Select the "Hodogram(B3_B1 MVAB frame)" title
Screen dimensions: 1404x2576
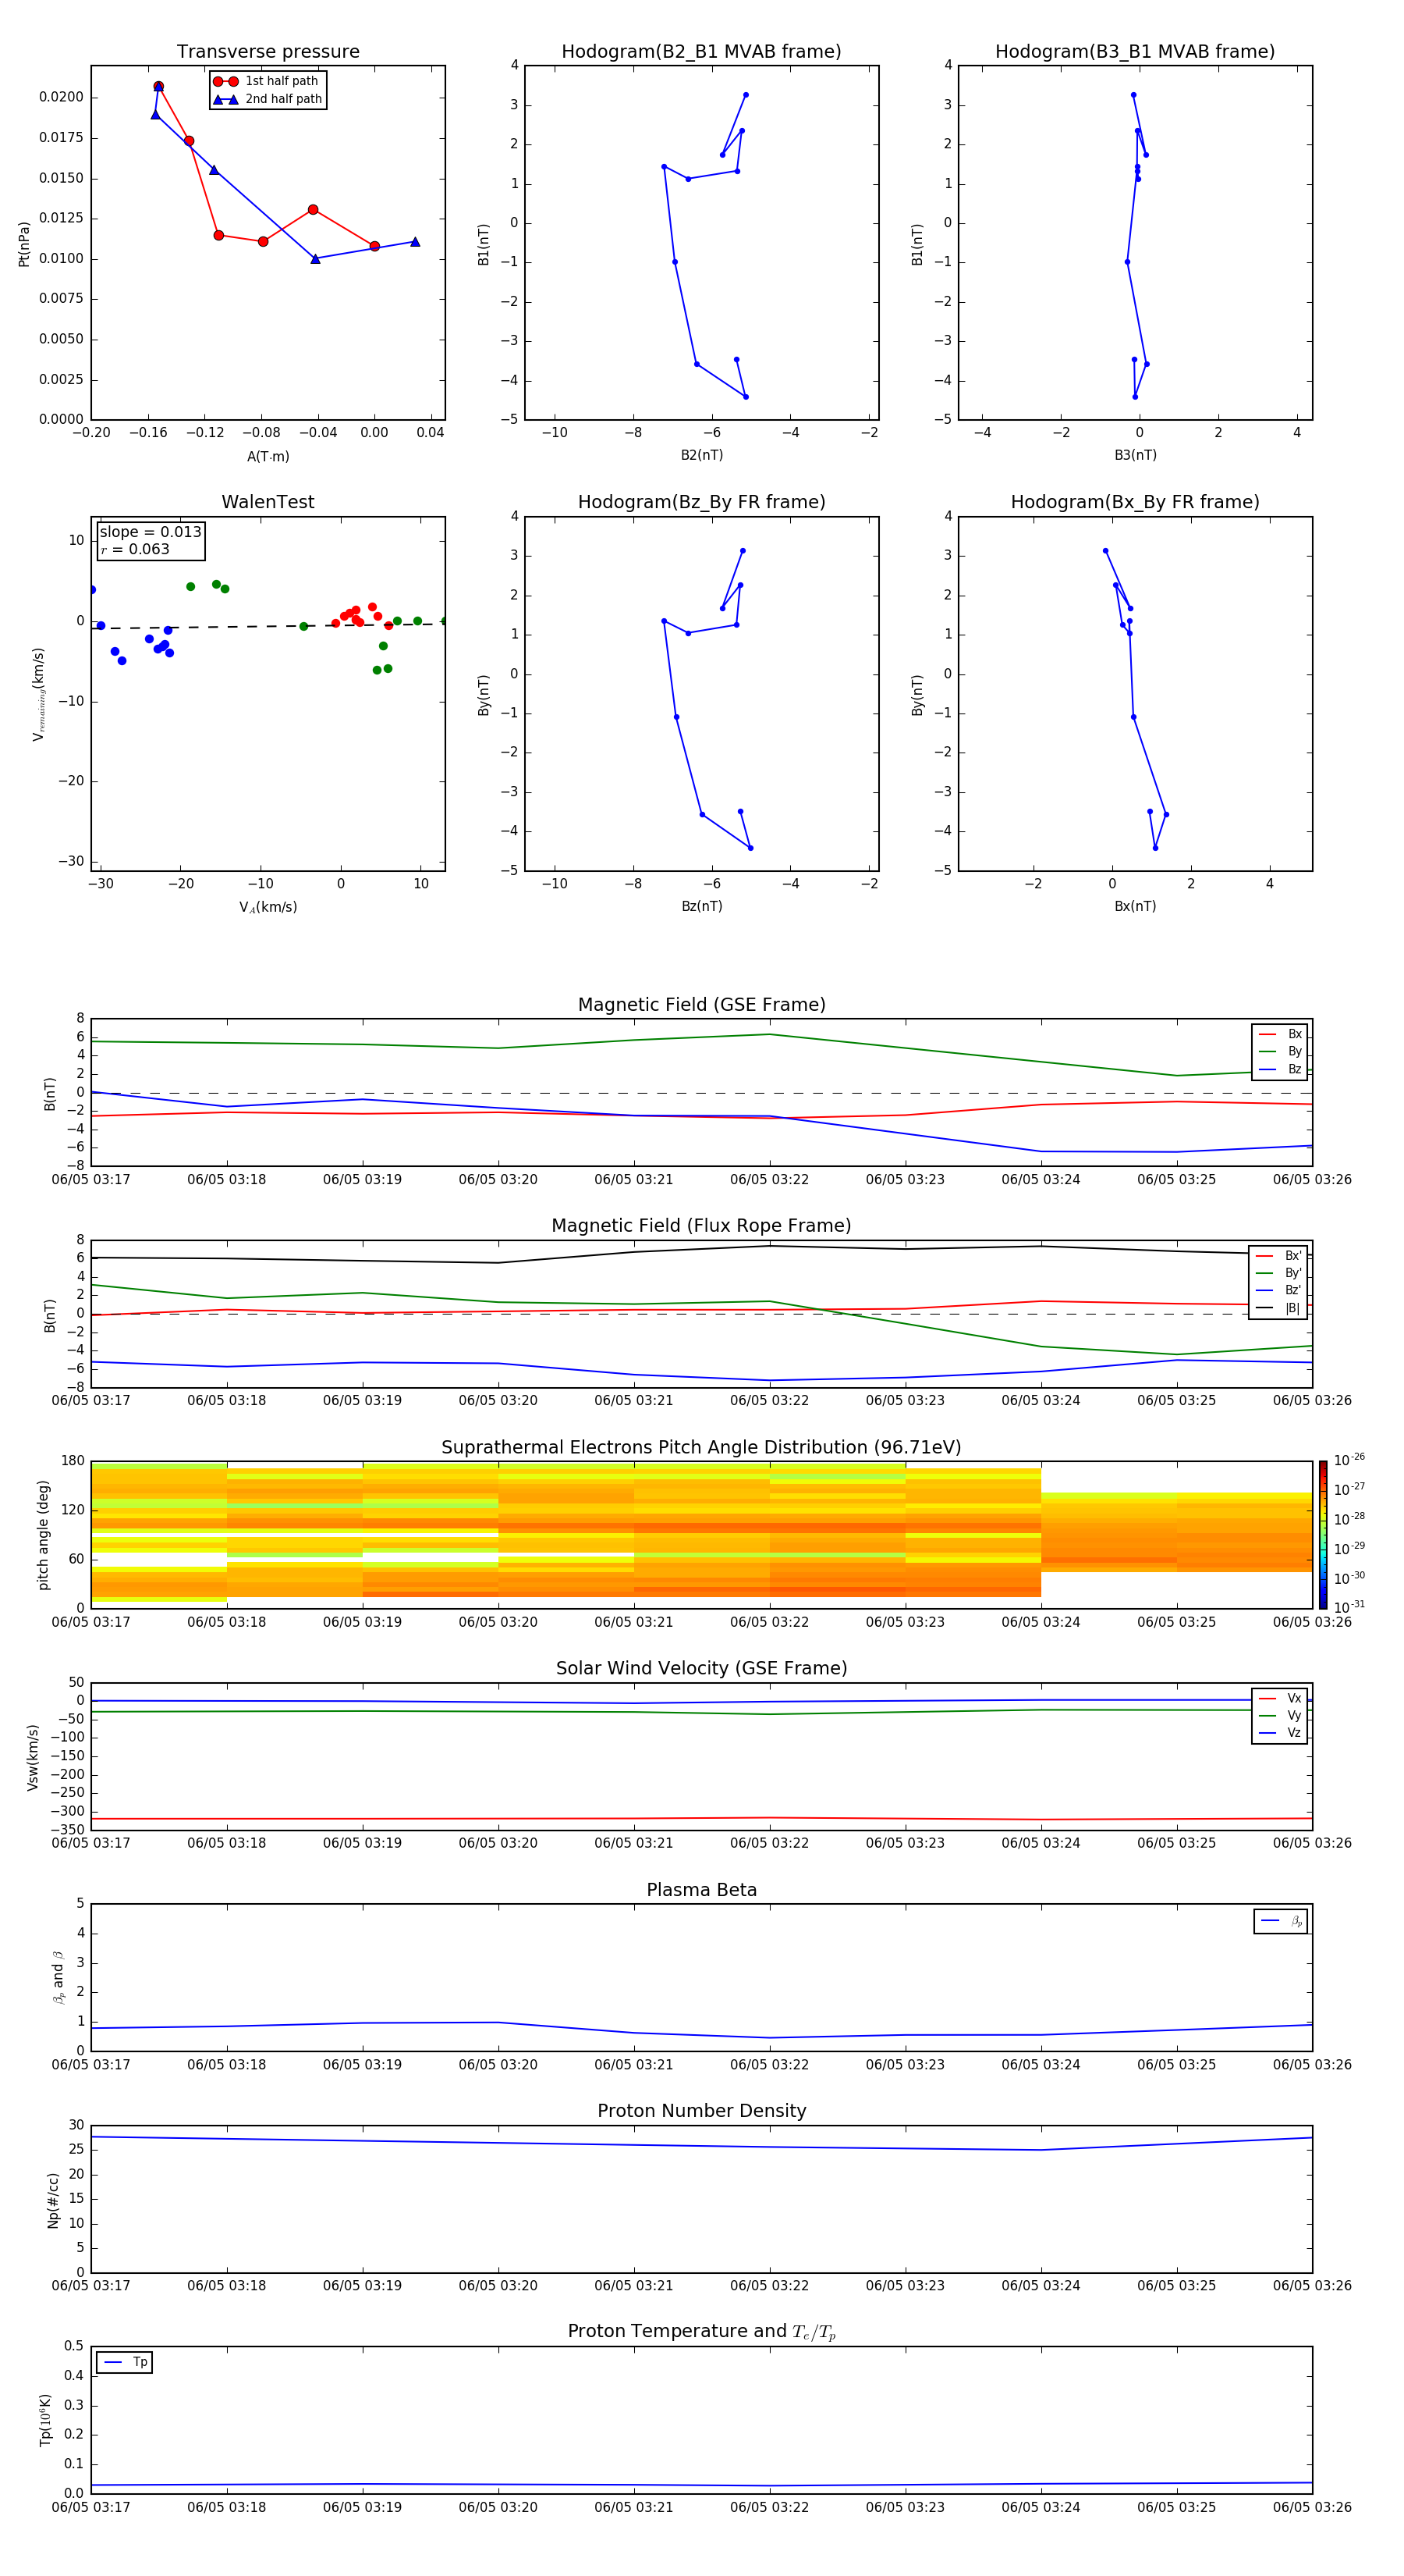(1135, 52)
